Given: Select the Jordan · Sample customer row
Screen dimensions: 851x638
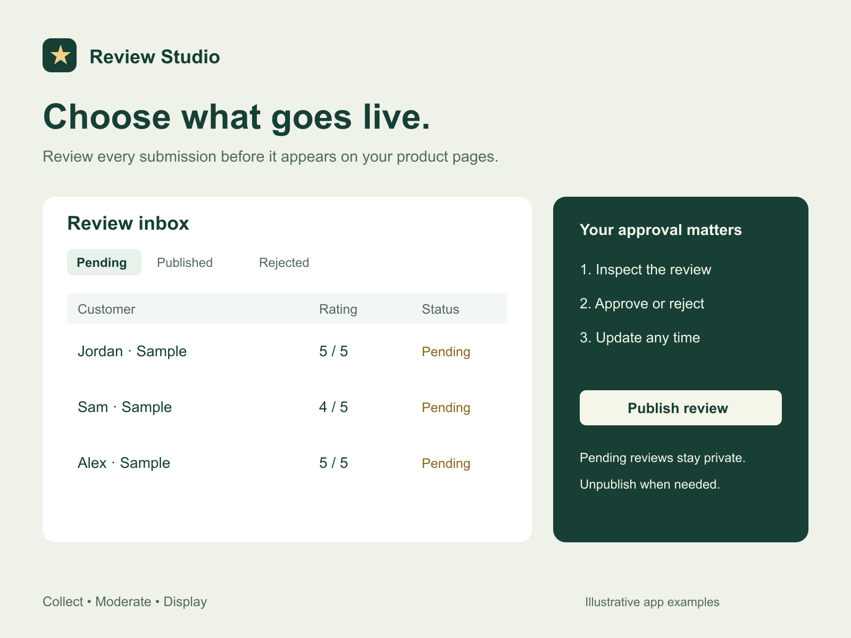Looking at the screenshot, I should [287, 351].
